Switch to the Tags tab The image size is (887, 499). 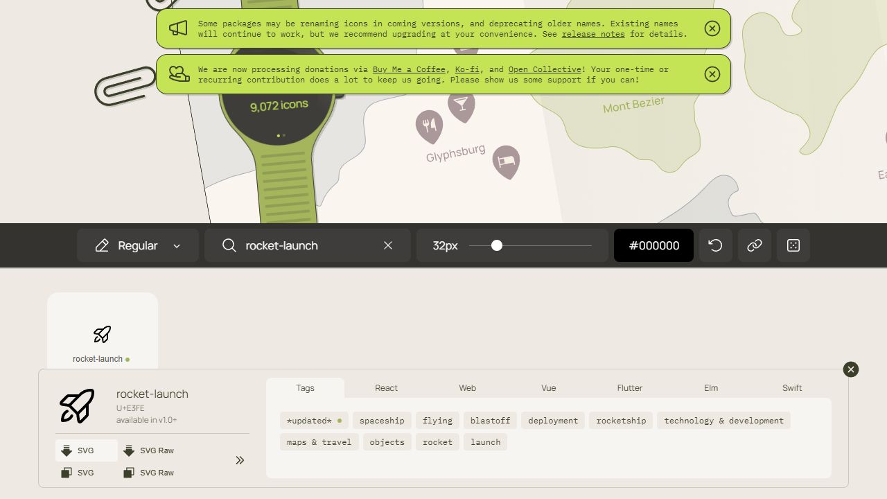(306, 388)
